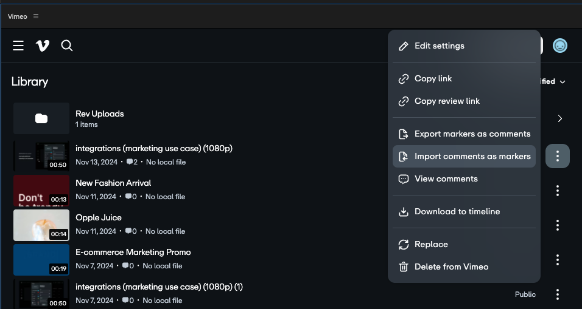The height and width of the screenshot is (309, 582).
Task: Open options for Opple Juice video
Action: pyautogui.click(x=557, y=225)
